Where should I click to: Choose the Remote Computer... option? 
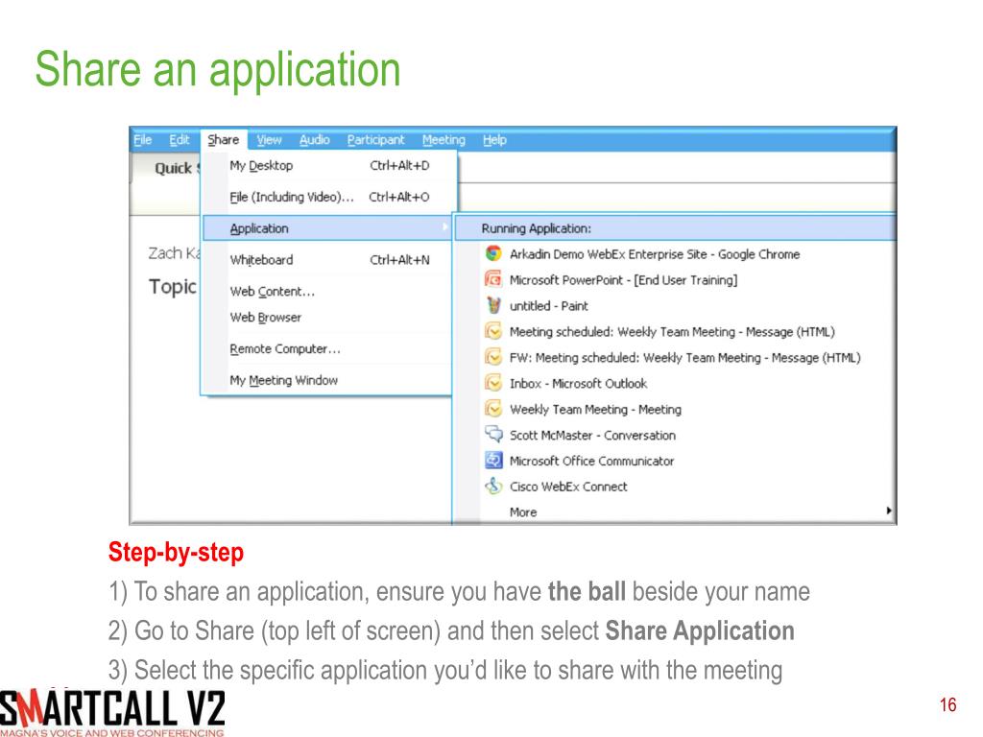click(329, 348)
